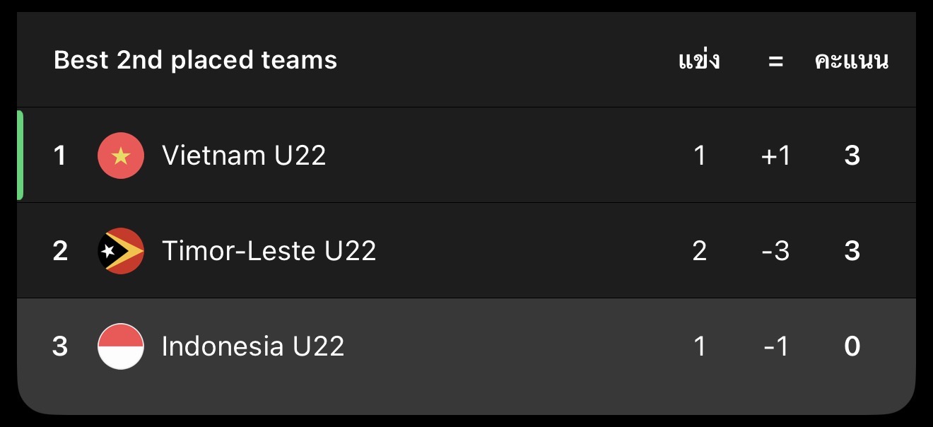933x427 pixels.
Task: Click Indonesia U22's points value of 0
Action: coord(852,346)
